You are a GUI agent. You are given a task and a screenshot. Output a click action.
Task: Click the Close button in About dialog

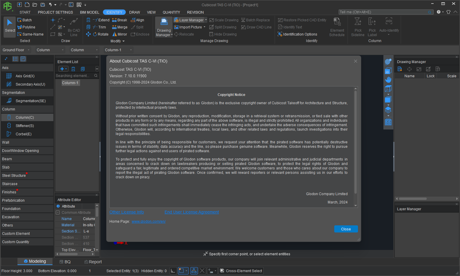[346, 229]
